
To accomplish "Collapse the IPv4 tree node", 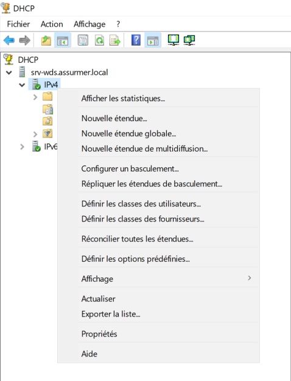I will click(22, 85).
